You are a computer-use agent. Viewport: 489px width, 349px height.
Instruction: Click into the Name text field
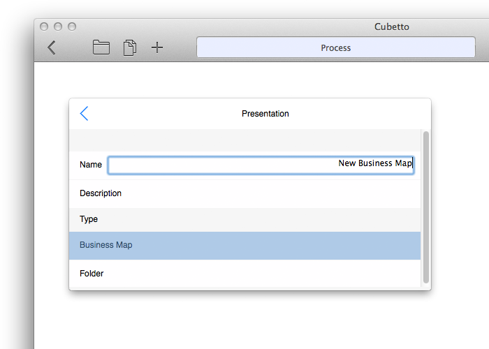point(261,165)
